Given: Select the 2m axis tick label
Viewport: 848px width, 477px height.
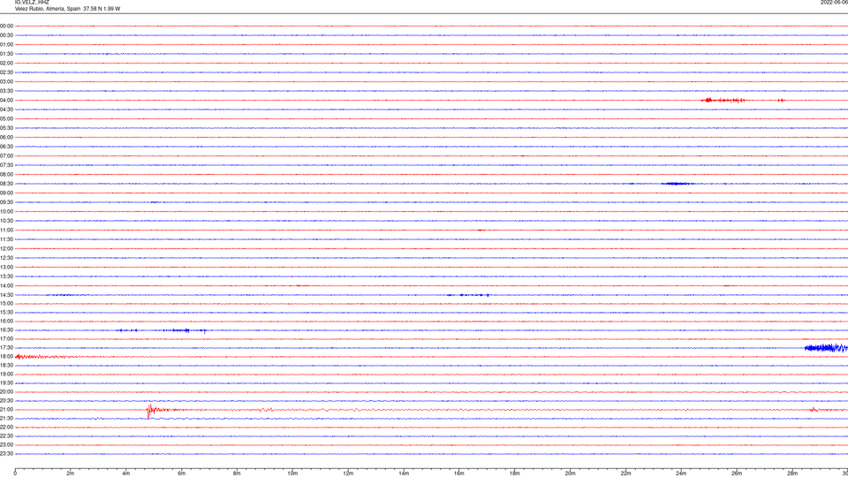Looking at the screenshot, I should [x=71, y=473].
